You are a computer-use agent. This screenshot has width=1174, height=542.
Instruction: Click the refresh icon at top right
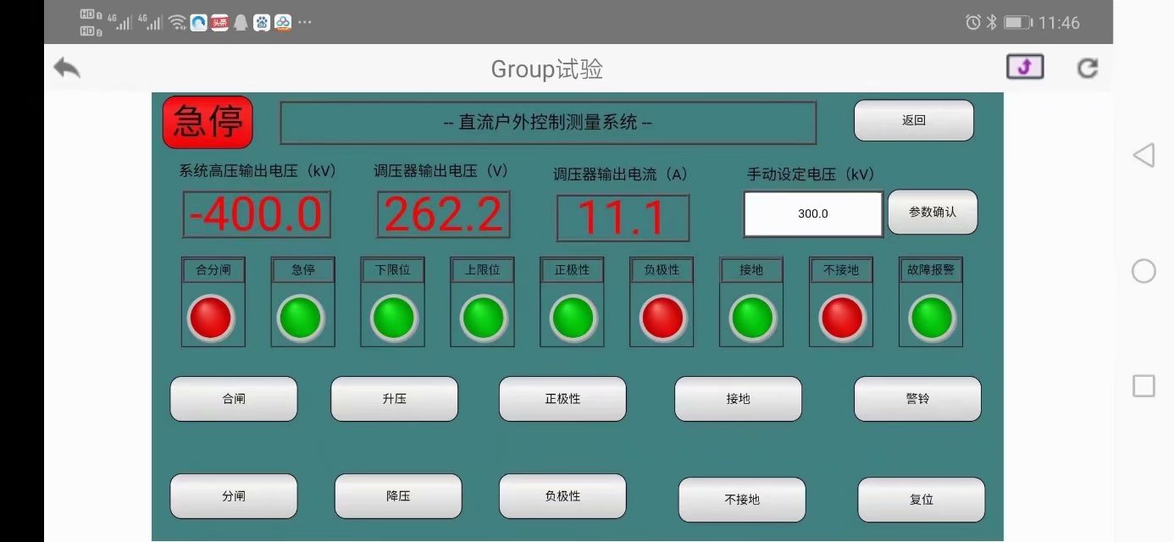1087,69
